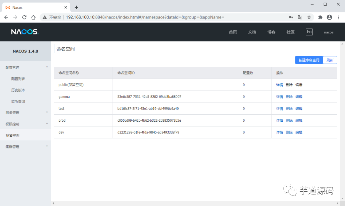
Task: Open 监听查询 in the sidebar
Action: (18, 102)
